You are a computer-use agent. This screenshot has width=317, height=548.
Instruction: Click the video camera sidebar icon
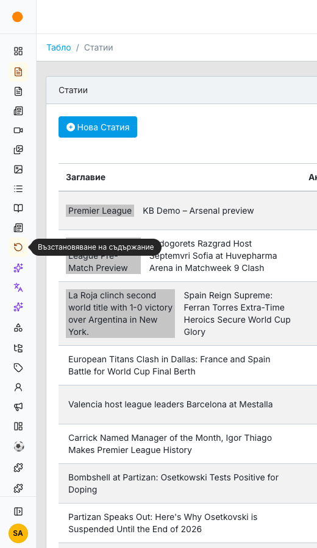(18, 130)
